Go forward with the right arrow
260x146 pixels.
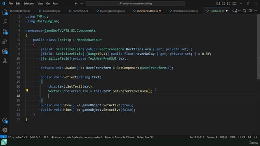click(81, 4)
